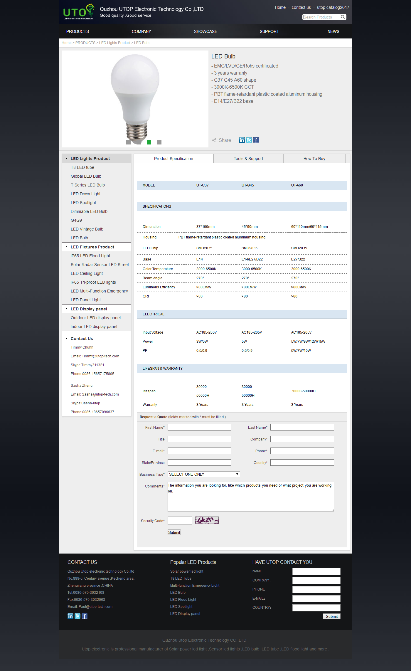Select the green active image slider dot

pyautogui.click(x=149, y=142)
